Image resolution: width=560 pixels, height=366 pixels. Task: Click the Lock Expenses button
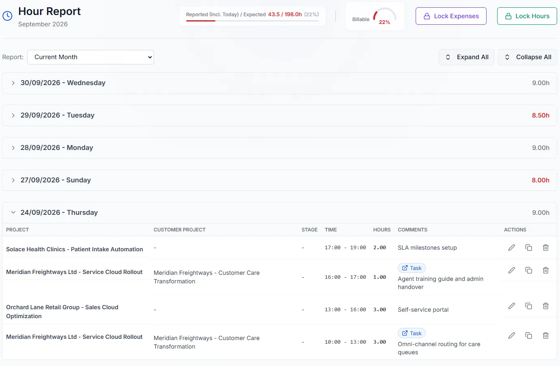coord(451,16)
